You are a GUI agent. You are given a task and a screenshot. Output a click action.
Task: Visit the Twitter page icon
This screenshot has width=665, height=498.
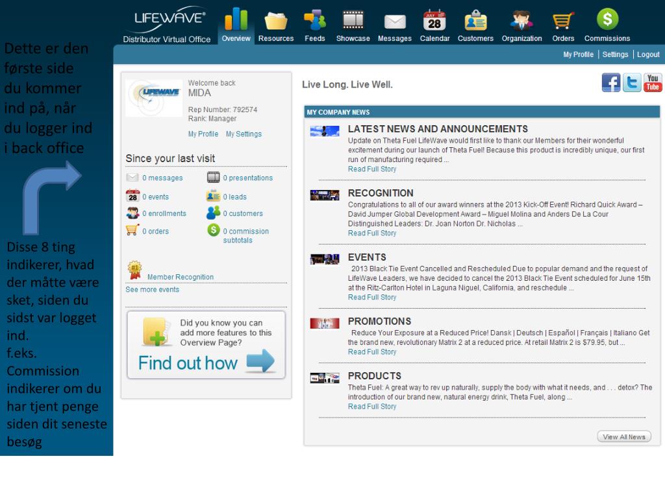[632, 82]
